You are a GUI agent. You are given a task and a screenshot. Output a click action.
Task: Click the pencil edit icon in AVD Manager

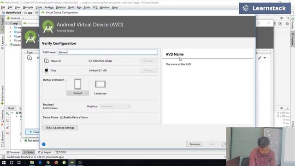pyautogui.click(x=260, y=58)
